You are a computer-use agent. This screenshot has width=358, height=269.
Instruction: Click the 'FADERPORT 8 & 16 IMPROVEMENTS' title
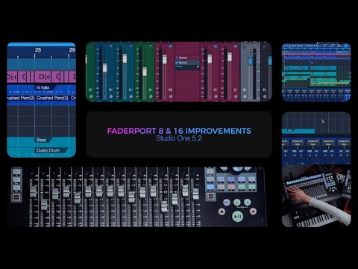179,131
